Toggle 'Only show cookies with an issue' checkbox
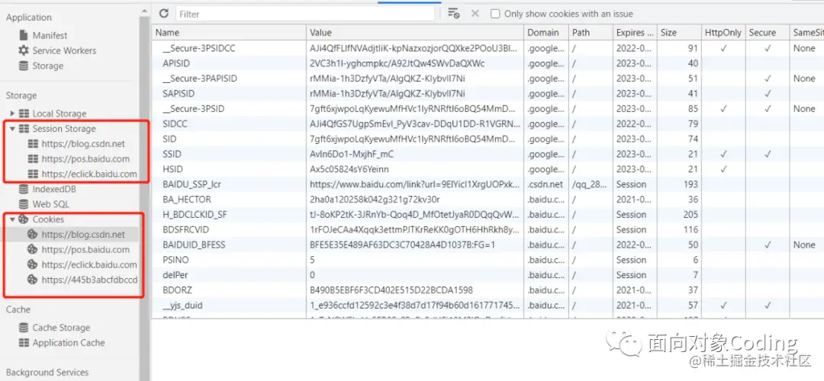Viewport: 824px width, 381px height. click(x=495, y=14)
